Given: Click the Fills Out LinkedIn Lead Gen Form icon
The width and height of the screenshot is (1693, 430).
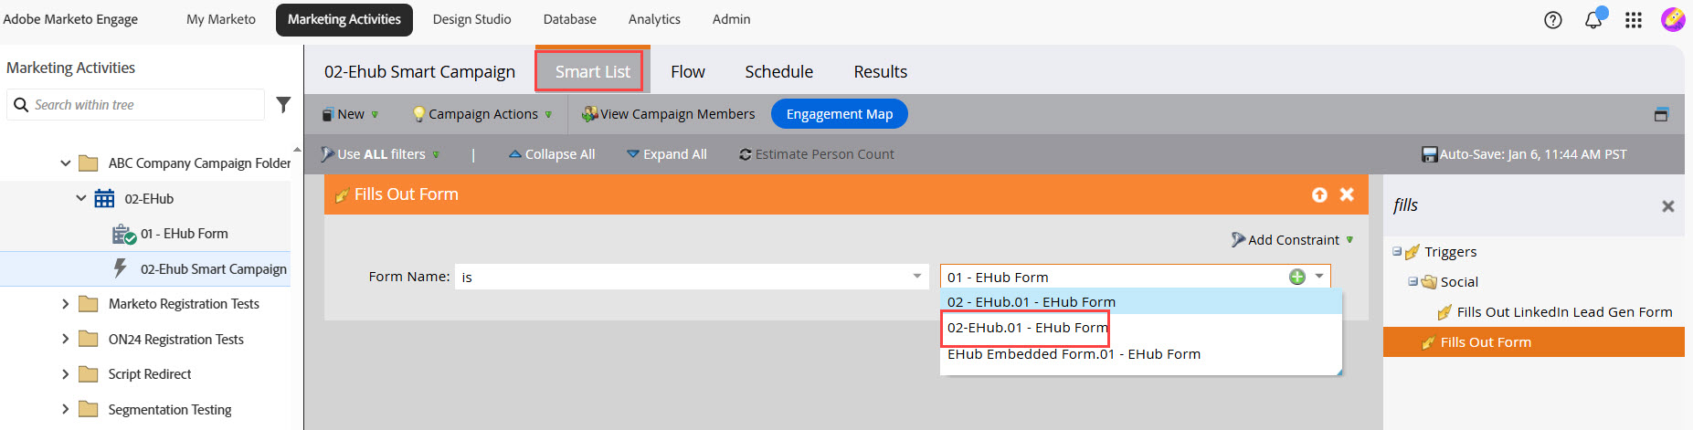Looking at the screenshot, I should [1444, 312].
